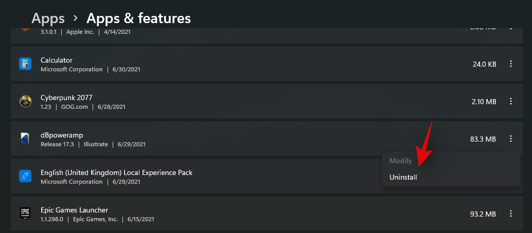Click the Cyberpunk 2077 game icon
The image size is (532, 233).
(25, 101)
